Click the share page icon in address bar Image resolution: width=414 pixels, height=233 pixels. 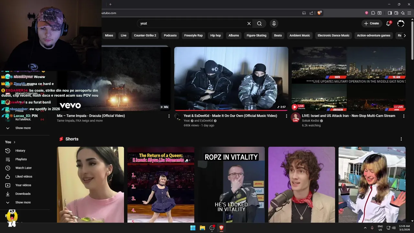tap(311, 13)
